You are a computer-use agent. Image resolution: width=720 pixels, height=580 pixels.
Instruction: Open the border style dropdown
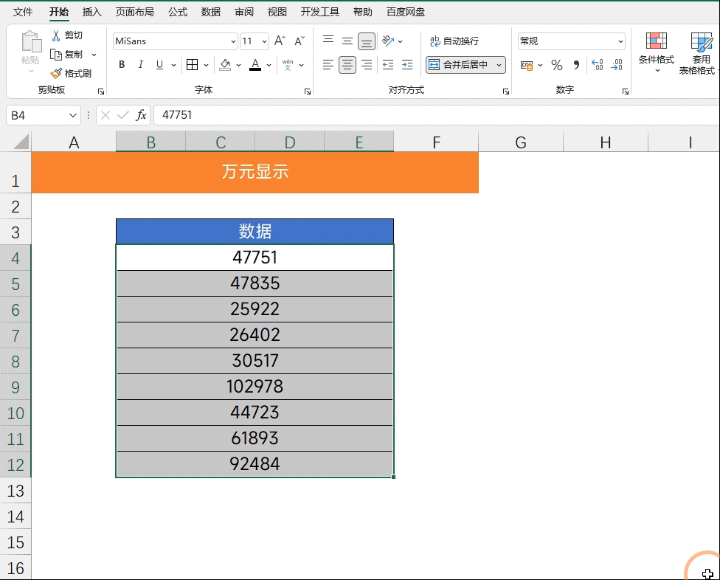[204, 65]
